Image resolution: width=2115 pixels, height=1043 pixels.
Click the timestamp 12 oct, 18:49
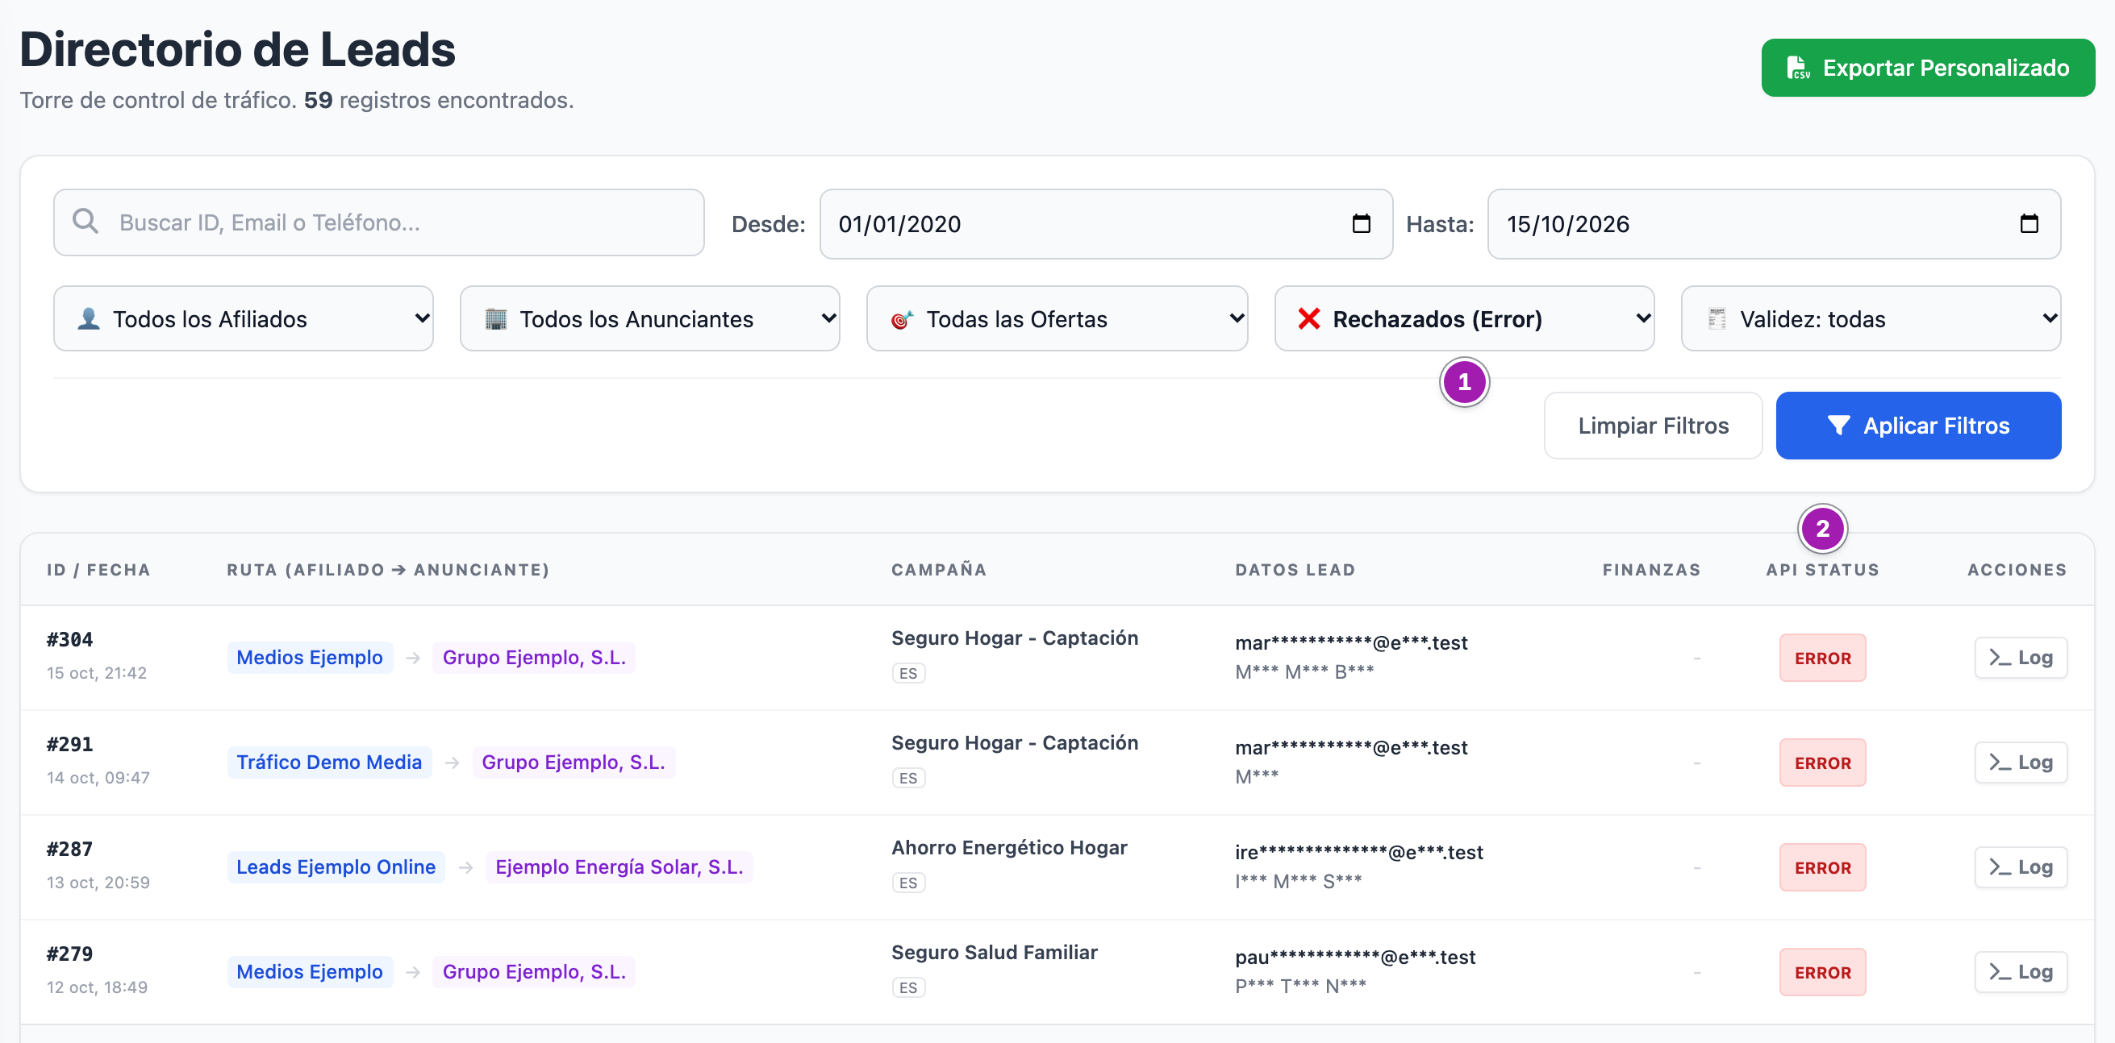(x=97, y=987)
